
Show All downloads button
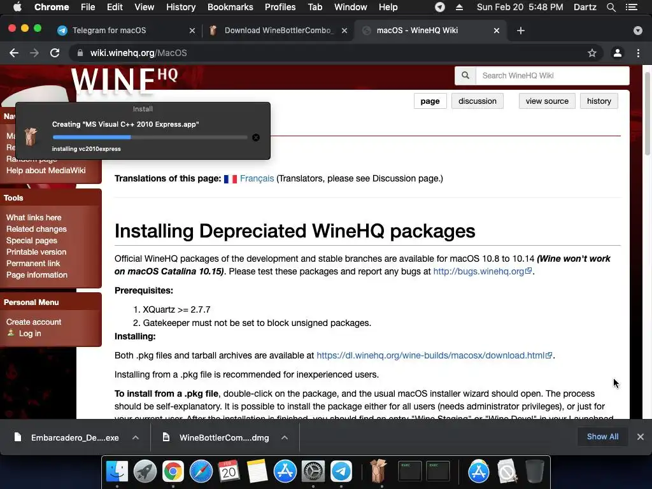point(602,437)
